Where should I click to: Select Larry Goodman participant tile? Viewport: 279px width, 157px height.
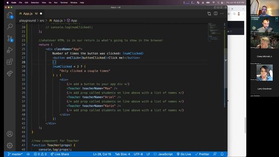[x=265, y=89]
